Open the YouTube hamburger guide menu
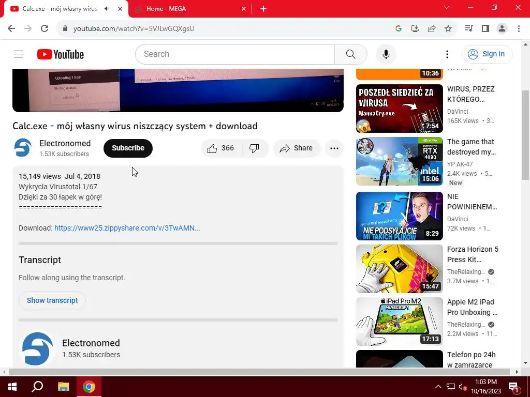Image resolution: width=530 pixels, height=397 pixels. click(x=19, y=54)
